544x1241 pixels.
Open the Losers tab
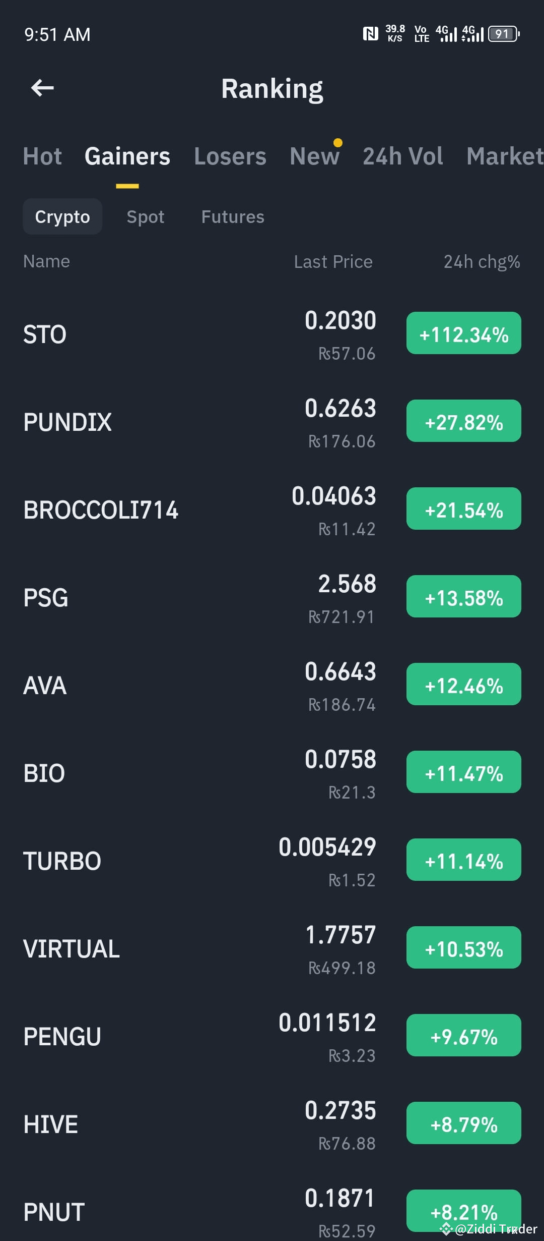pos(230,156)
